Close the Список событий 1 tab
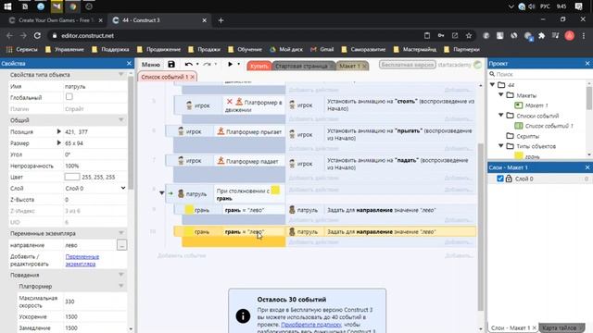The width and height of the screenshot is (593, 333). click(192, 77)
